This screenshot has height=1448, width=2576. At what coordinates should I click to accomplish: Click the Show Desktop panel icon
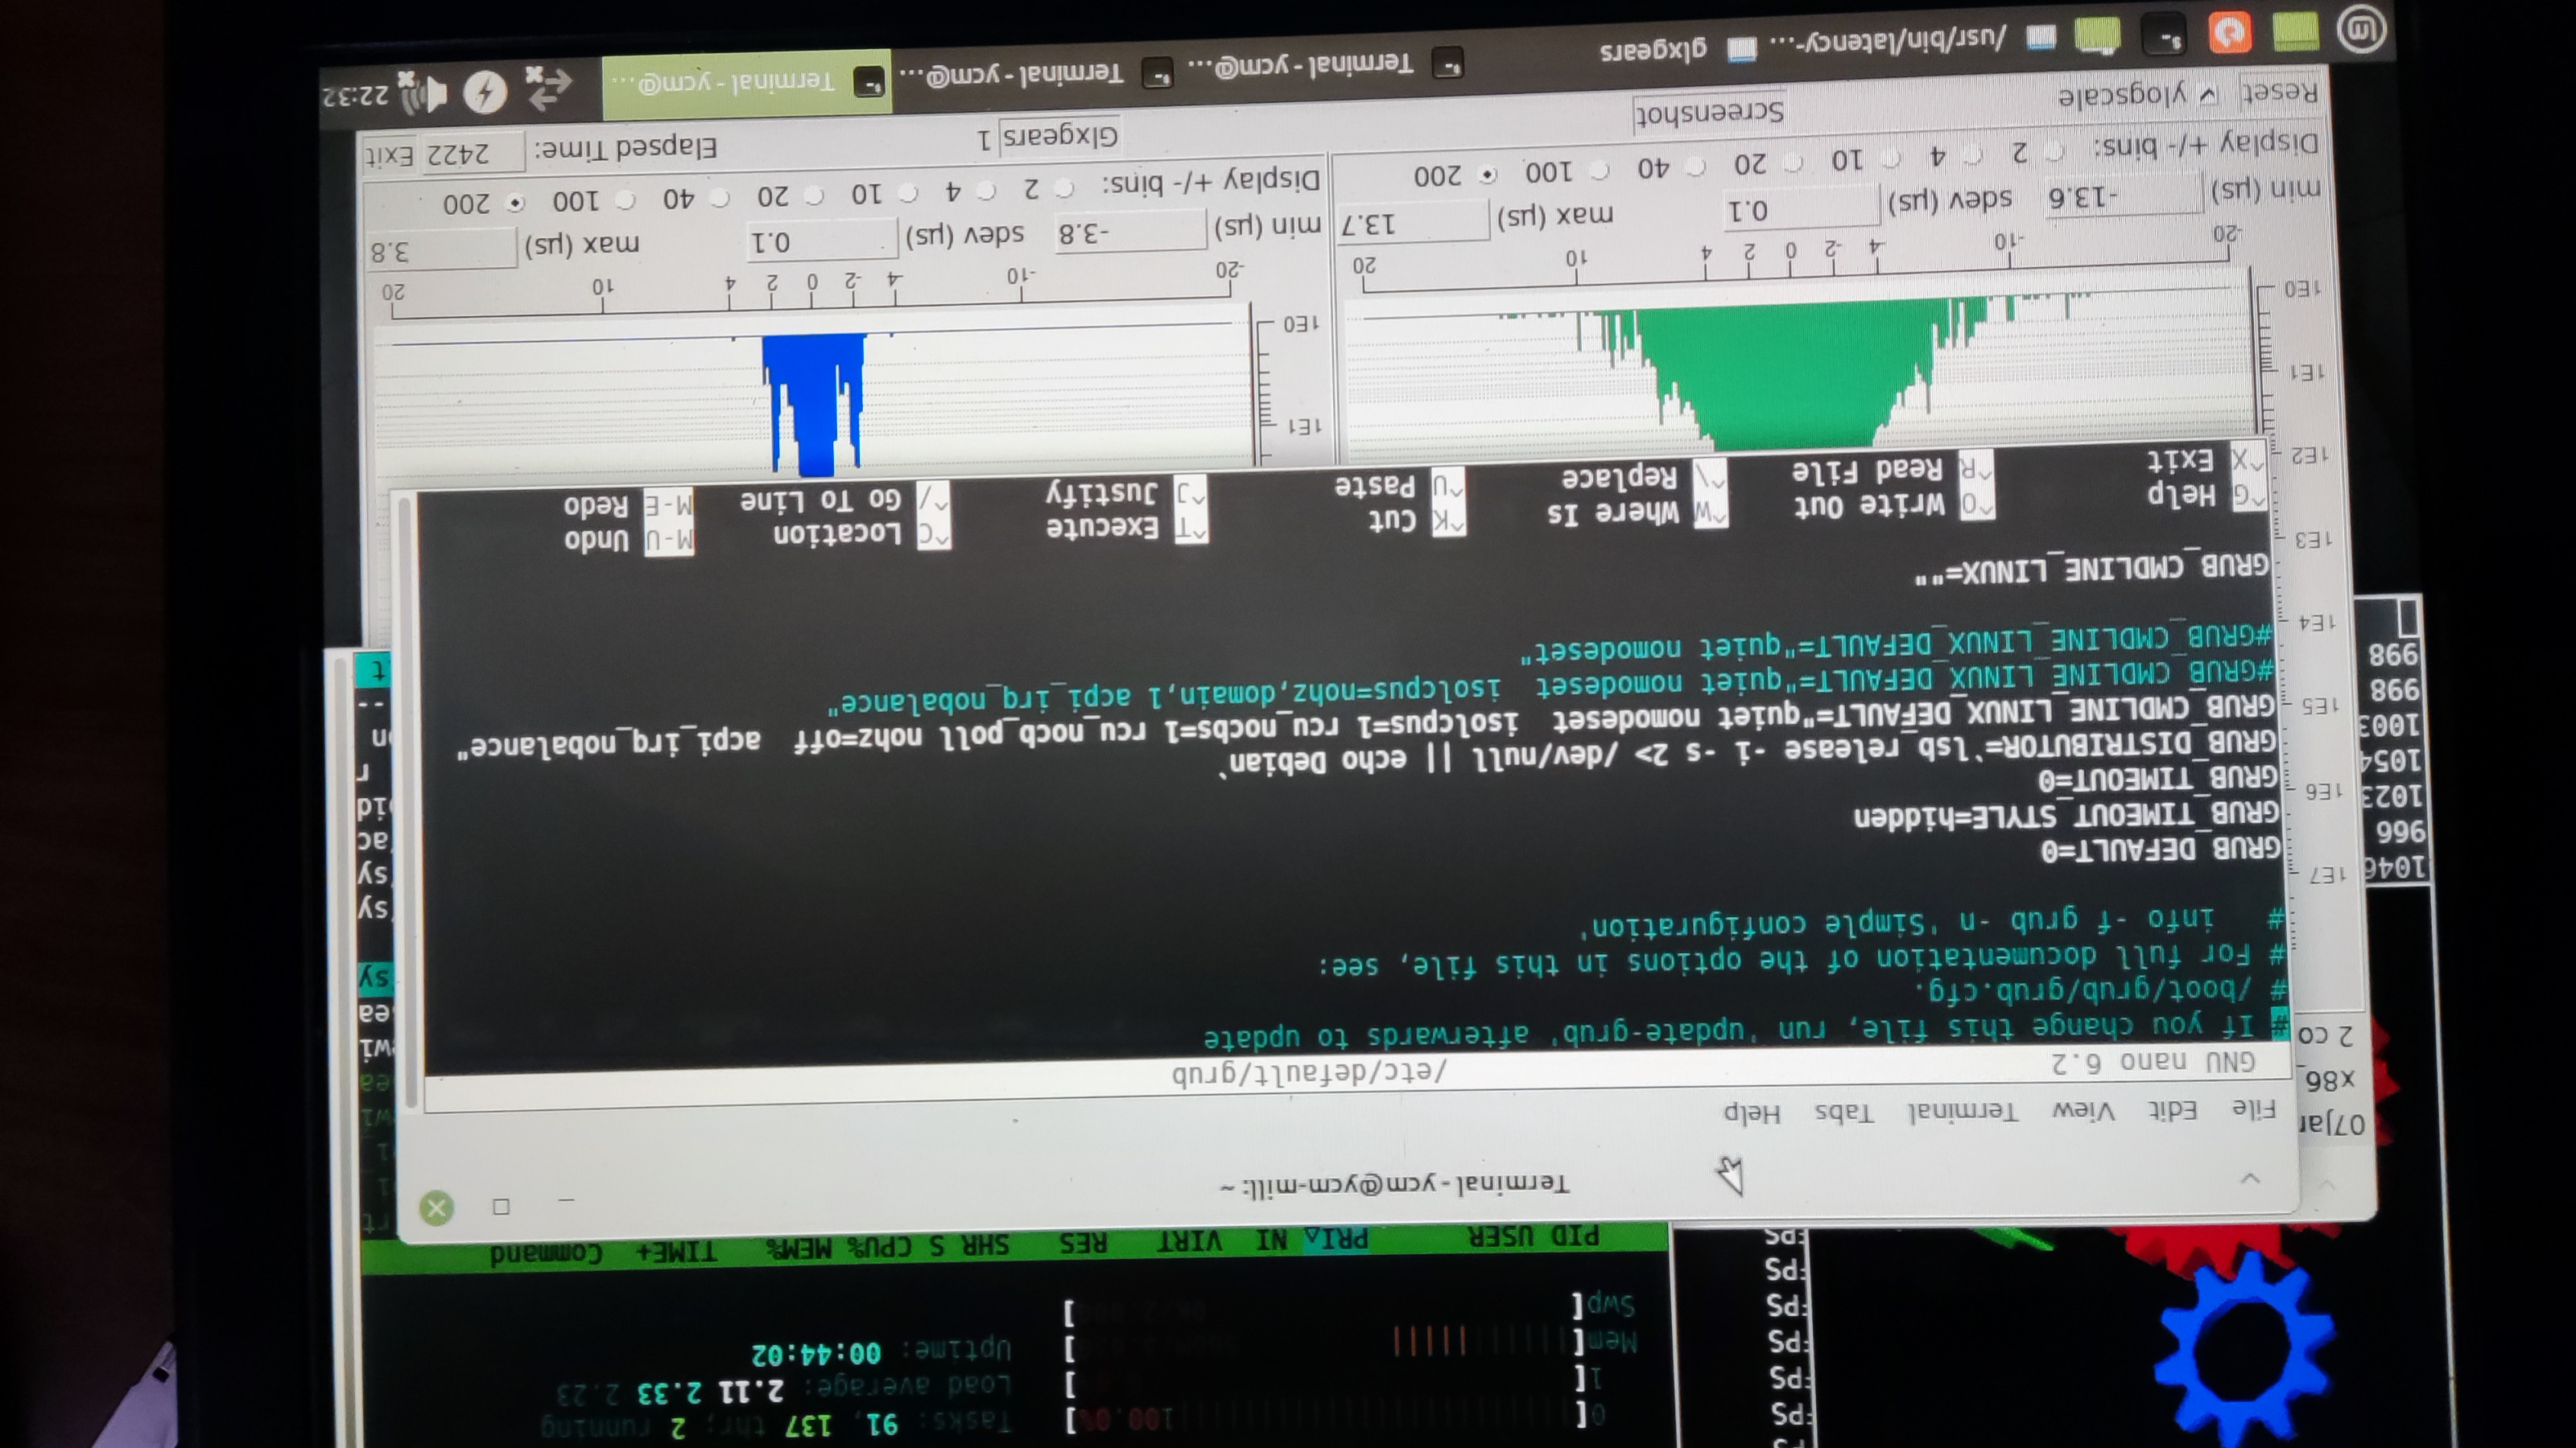pyautogui.click(x=2296, y=31)
